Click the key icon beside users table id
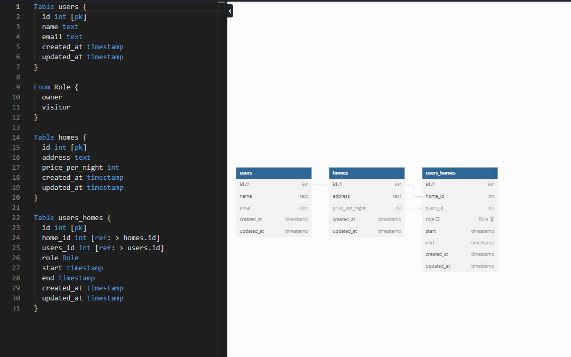Screen dimensions: 571x357 (247, 185)
